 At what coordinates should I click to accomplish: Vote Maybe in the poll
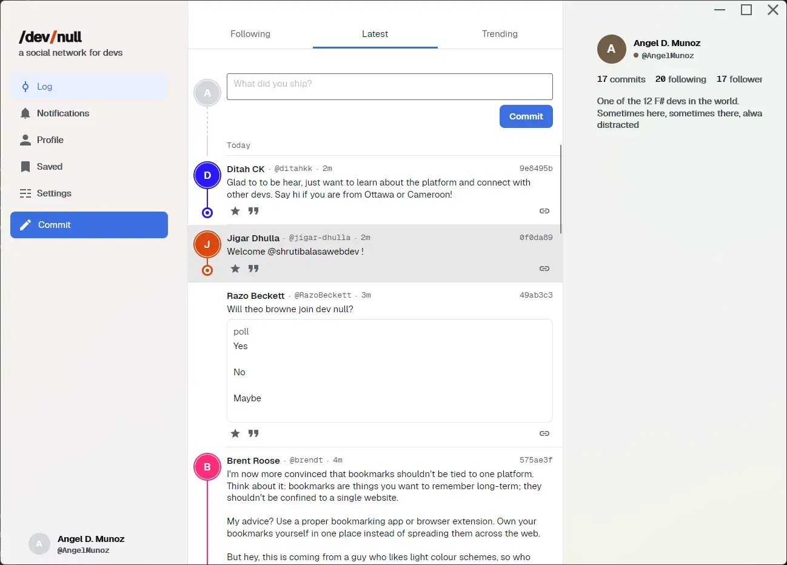[x=247, y=398]
